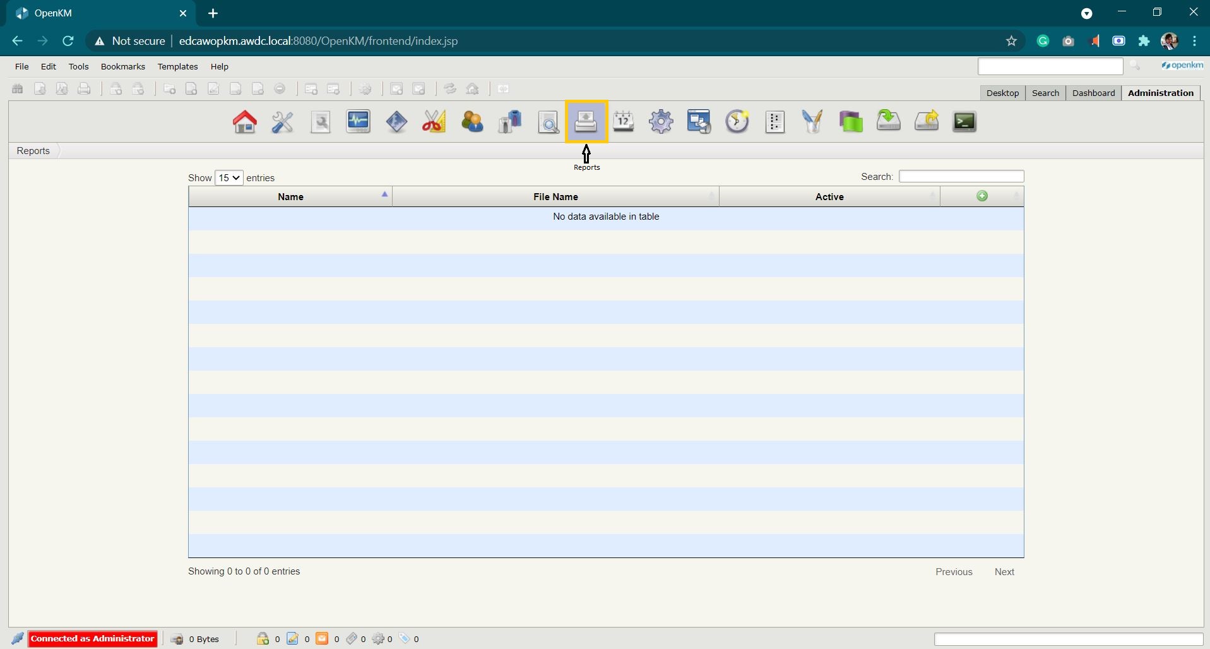
Task: Click the Previous pagination link
Action: pyautogui.click(x=954, y=572)
